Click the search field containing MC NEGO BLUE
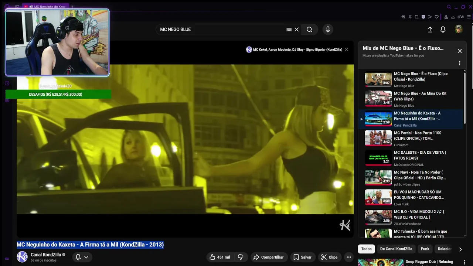 pyautogui.click(x=222, y=30)
